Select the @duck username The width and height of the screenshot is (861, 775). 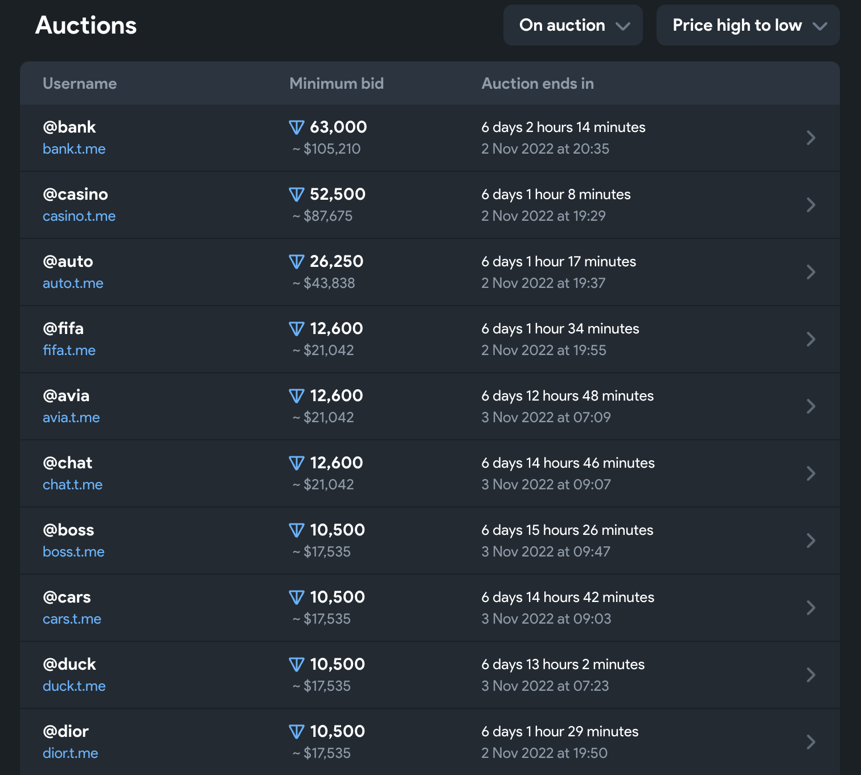pos(69,664)
